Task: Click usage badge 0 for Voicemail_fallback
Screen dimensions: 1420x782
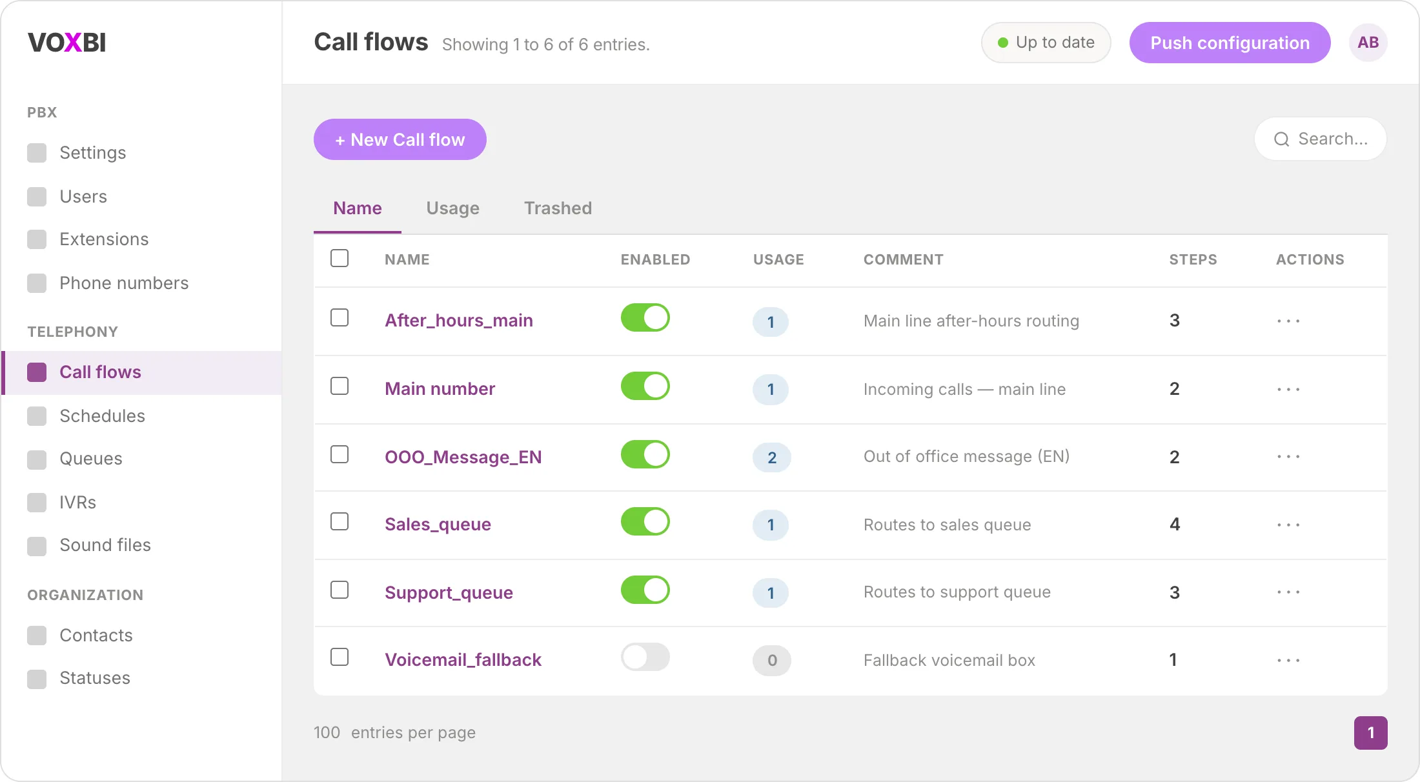Action: (x=771, y=661)
